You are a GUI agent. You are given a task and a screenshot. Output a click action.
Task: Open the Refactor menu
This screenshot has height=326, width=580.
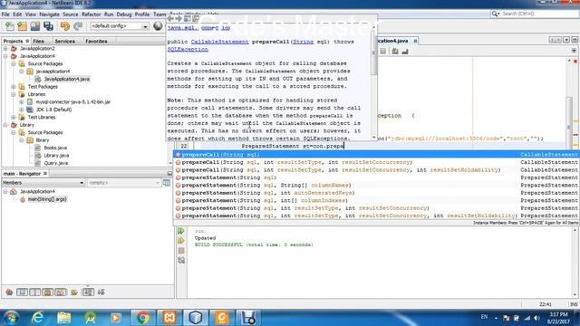click(x=91, y=14)
